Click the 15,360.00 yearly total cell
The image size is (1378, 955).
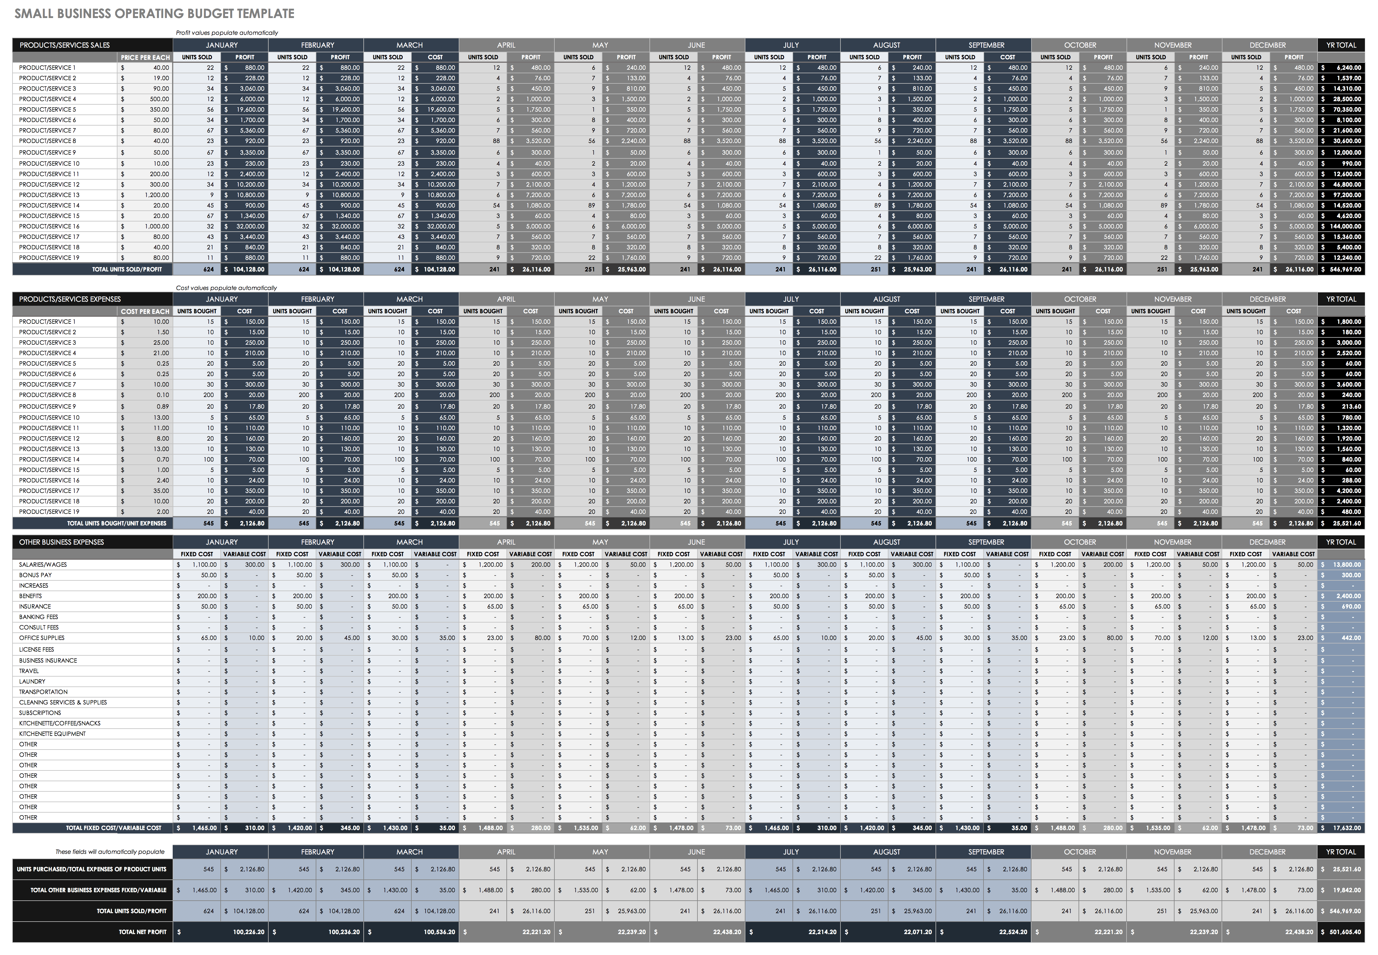[x=1341, y=237]
